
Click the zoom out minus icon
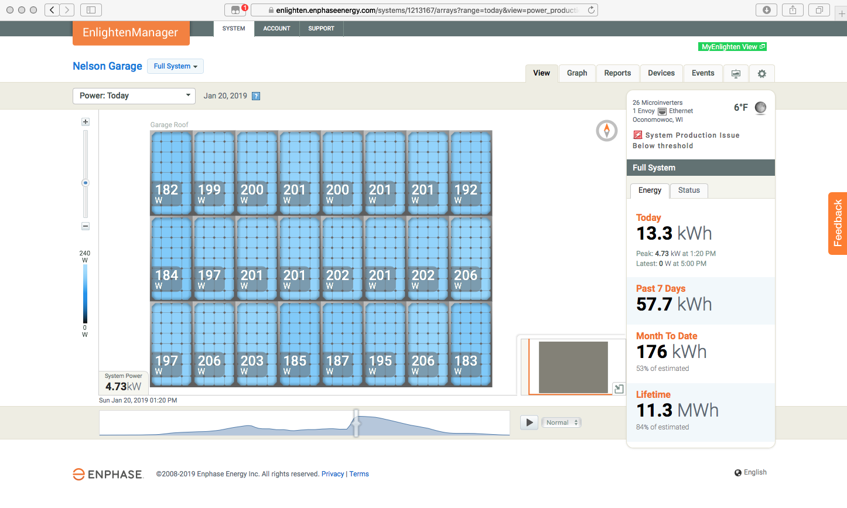point(86,226)
